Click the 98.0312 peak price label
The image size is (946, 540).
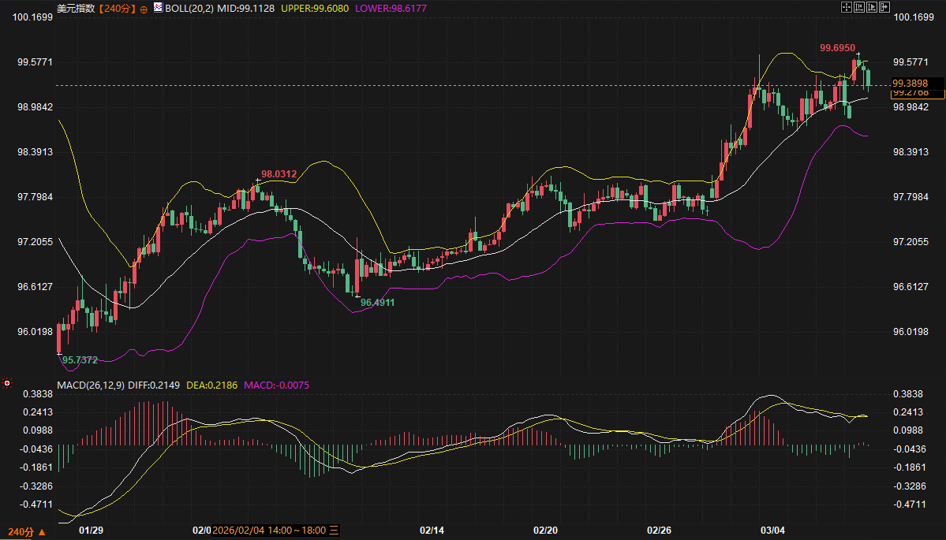pos(279,173)
